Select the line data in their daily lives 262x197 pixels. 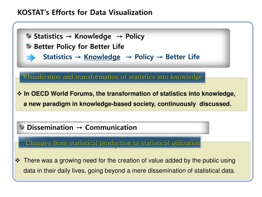pos(129,171)
